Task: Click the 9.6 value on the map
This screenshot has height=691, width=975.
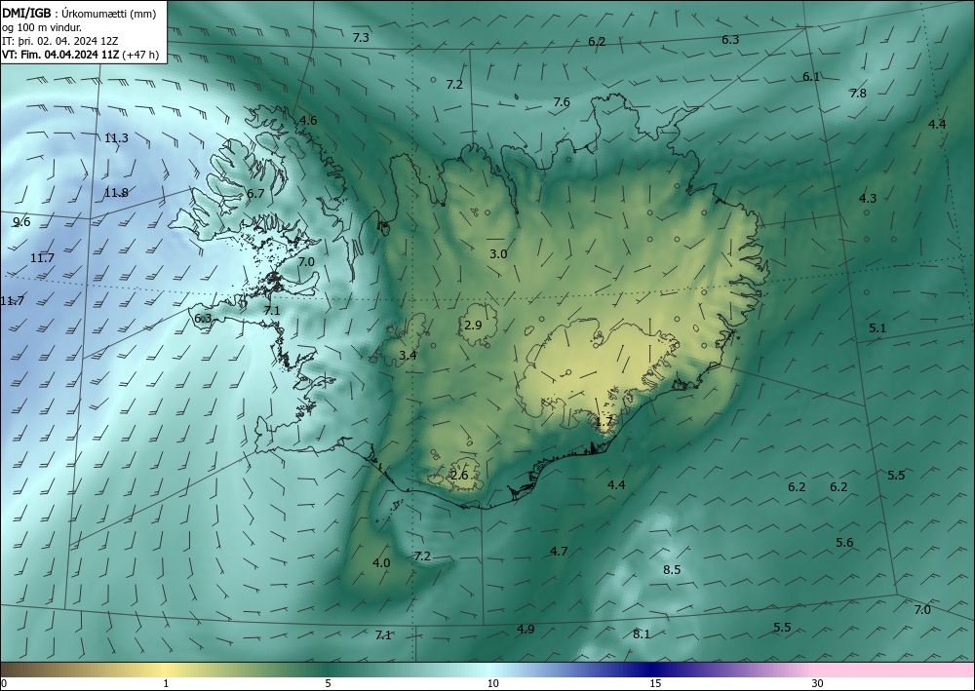Action: click(x=21, y=222)
